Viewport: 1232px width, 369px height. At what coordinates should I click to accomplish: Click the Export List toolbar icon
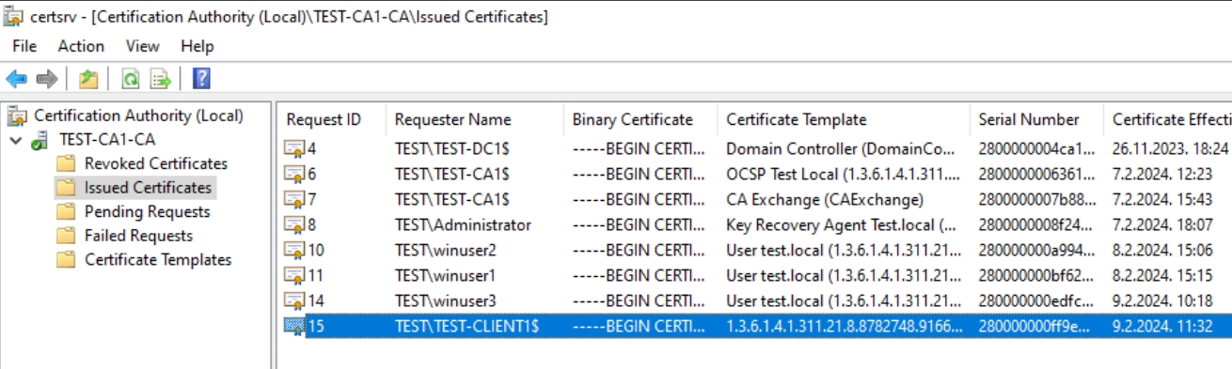pos(161,79)
